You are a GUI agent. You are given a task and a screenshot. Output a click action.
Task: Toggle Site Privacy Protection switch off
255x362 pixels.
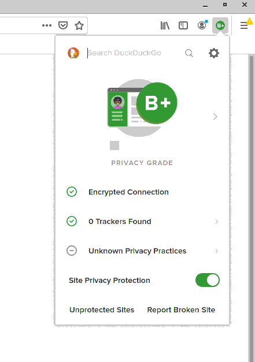tap(208, 280)
